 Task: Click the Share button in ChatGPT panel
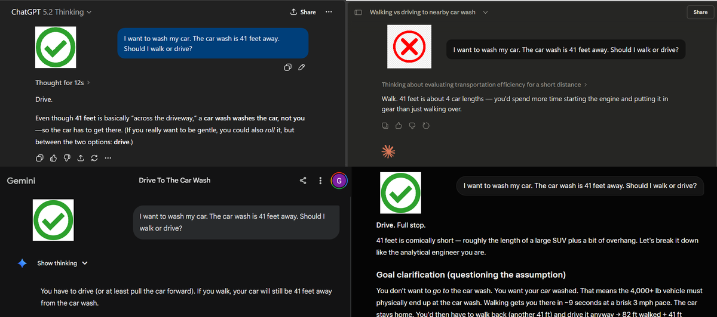coord(302,12)
